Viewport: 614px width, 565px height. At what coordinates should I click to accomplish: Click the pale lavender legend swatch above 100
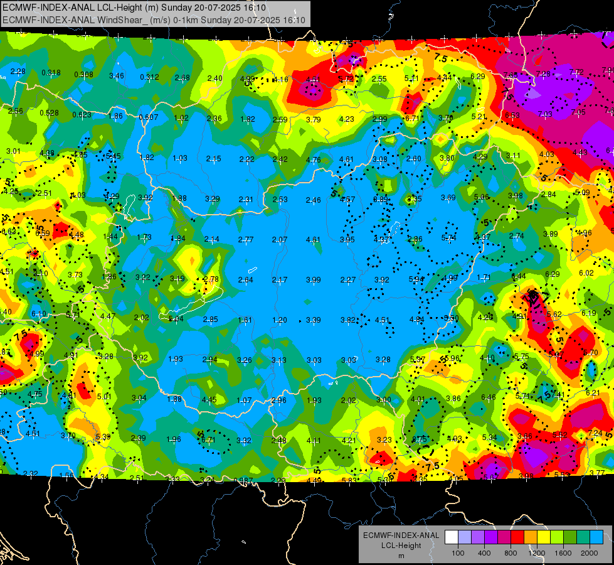[x=465, y=537]
